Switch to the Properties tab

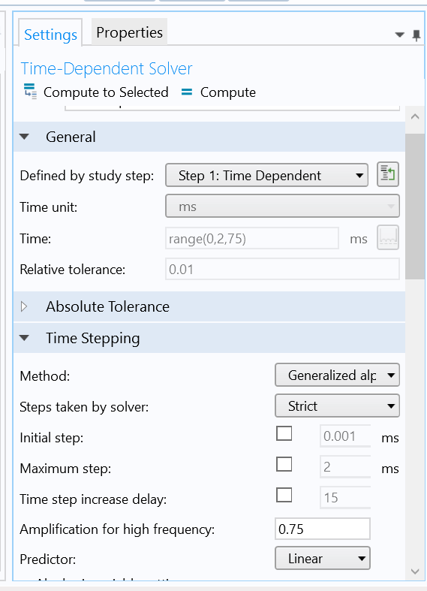coord(129,32)
